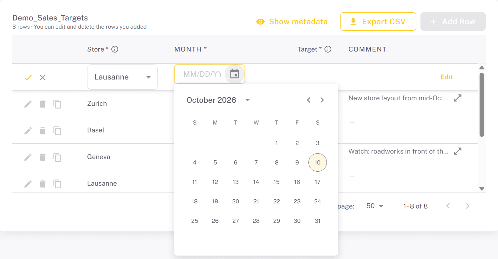
Task: Expand the Geneva roadworks comment
Action: coord(458,151)
